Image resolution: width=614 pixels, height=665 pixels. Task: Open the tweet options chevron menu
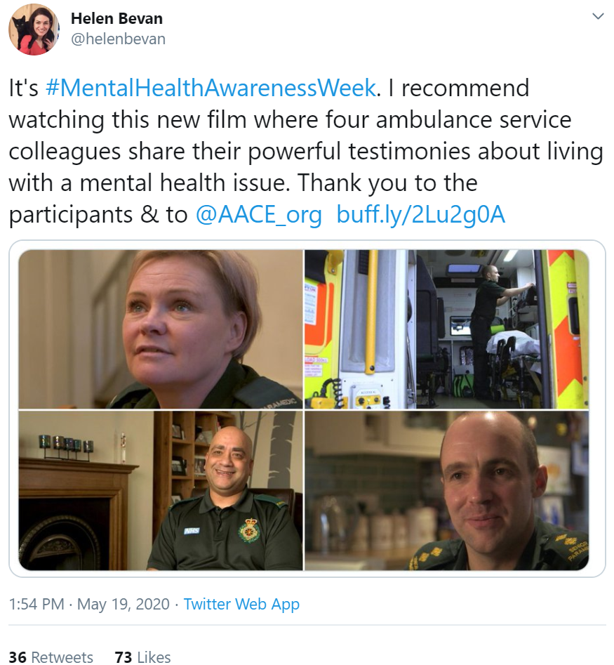click(x=597, y=17)
